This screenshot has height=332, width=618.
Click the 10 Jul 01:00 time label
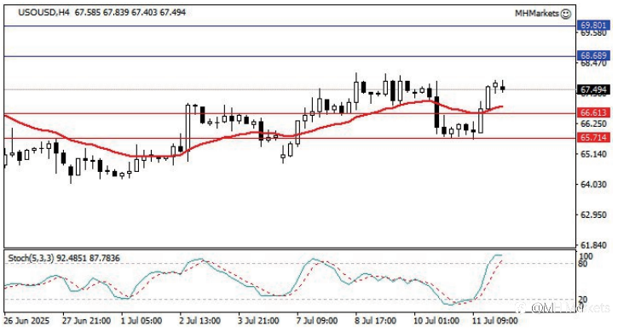(x=436, y=321)
